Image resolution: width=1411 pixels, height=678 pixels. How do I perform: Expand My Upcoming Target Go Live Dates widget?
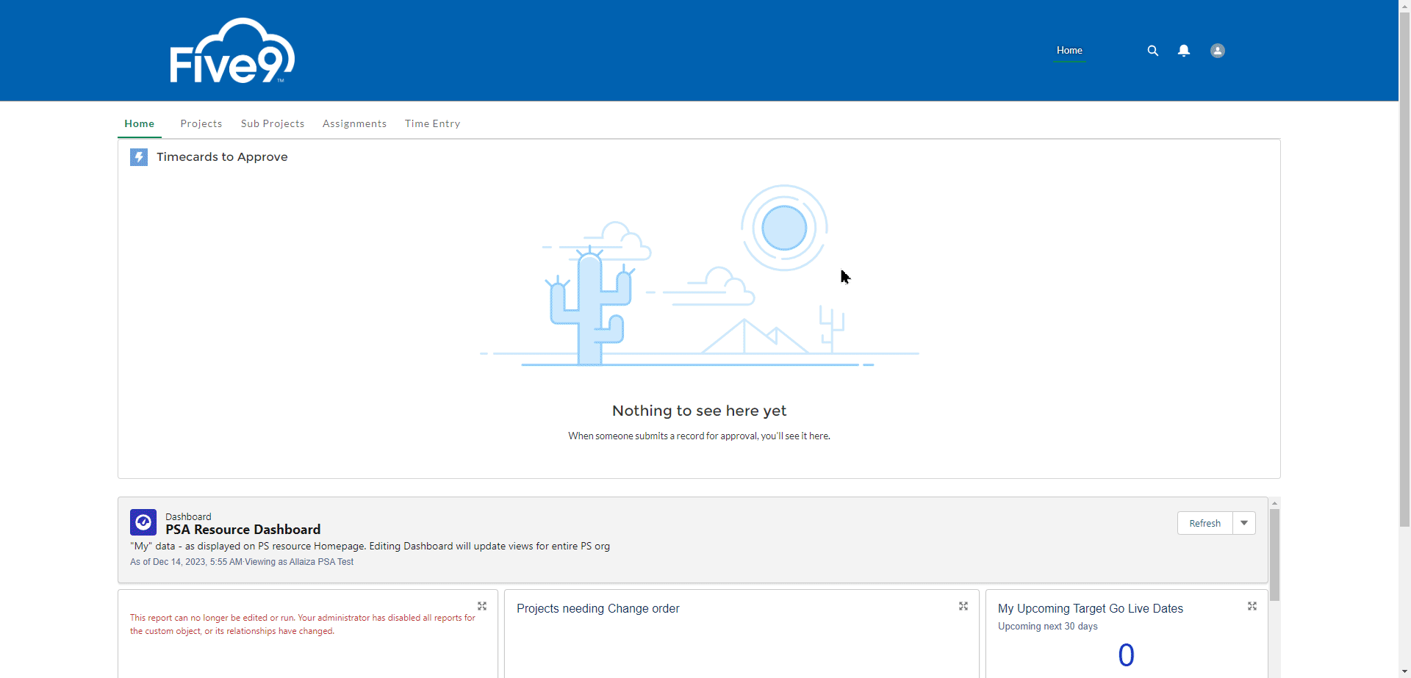coord(1252,606)
